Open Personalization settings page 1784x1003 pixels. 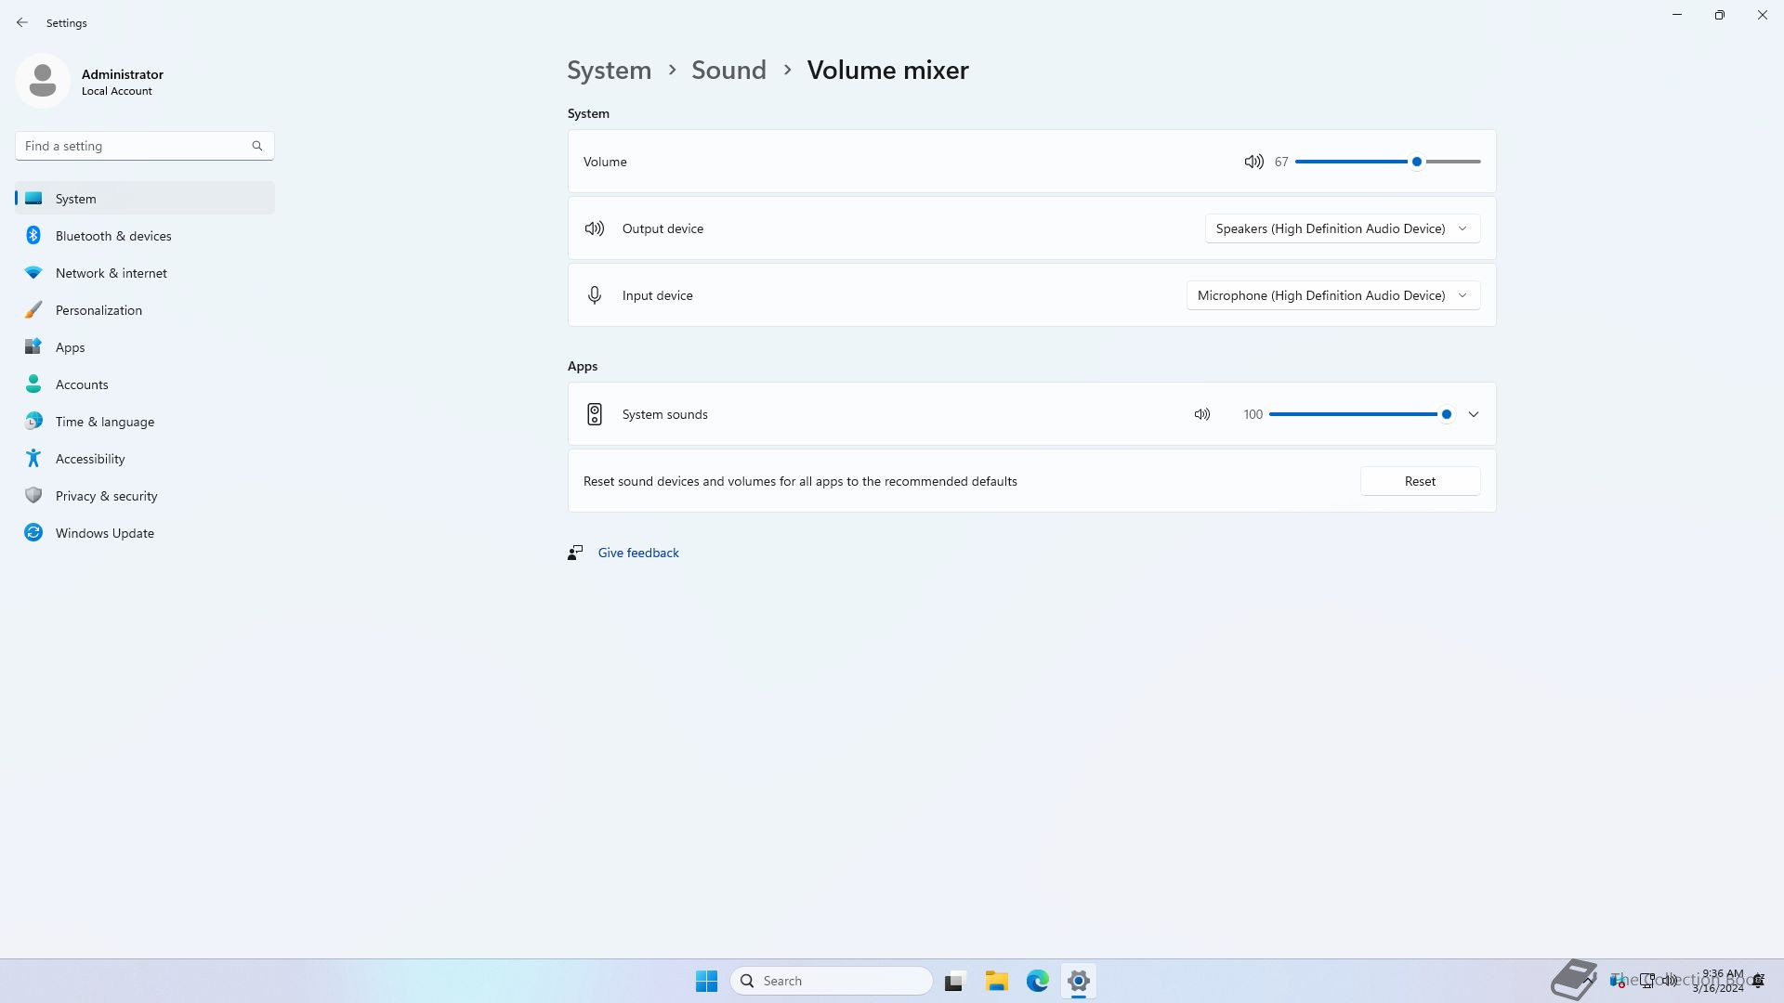coord(98,310)
